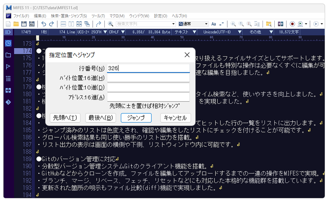Open the Git panel in sidebar
The width and height of the screenshot is (329, 202).
coord(8,102)
